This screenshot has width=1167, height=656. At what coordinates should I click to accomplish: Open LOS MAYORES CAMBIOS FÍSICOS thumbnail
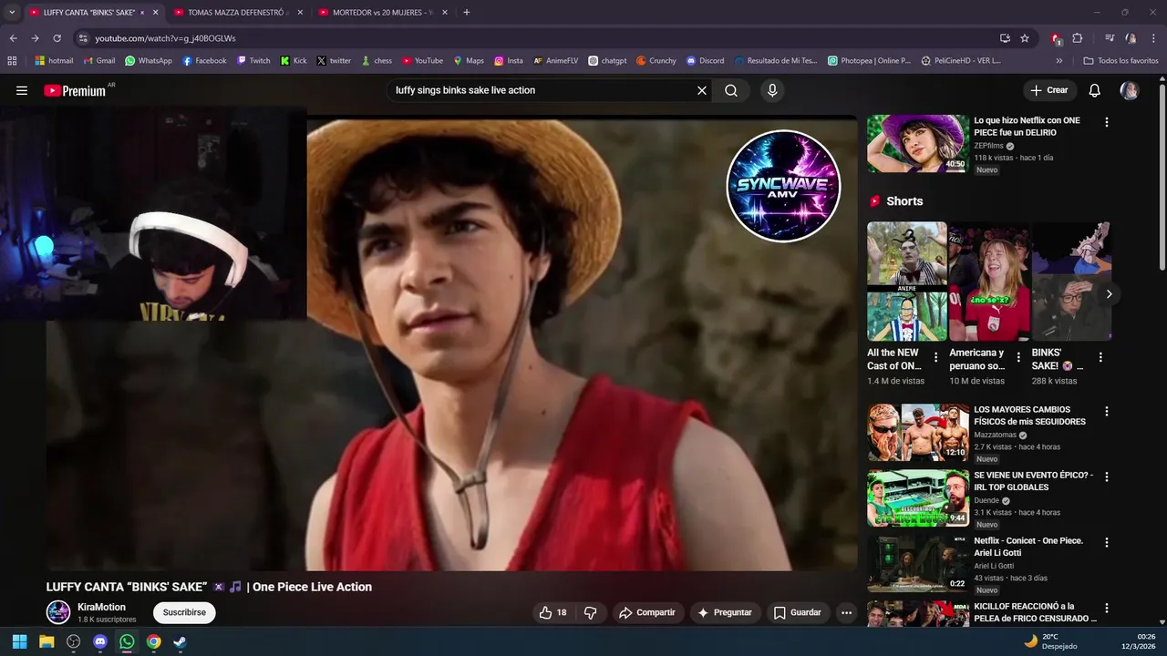point(917,433)
